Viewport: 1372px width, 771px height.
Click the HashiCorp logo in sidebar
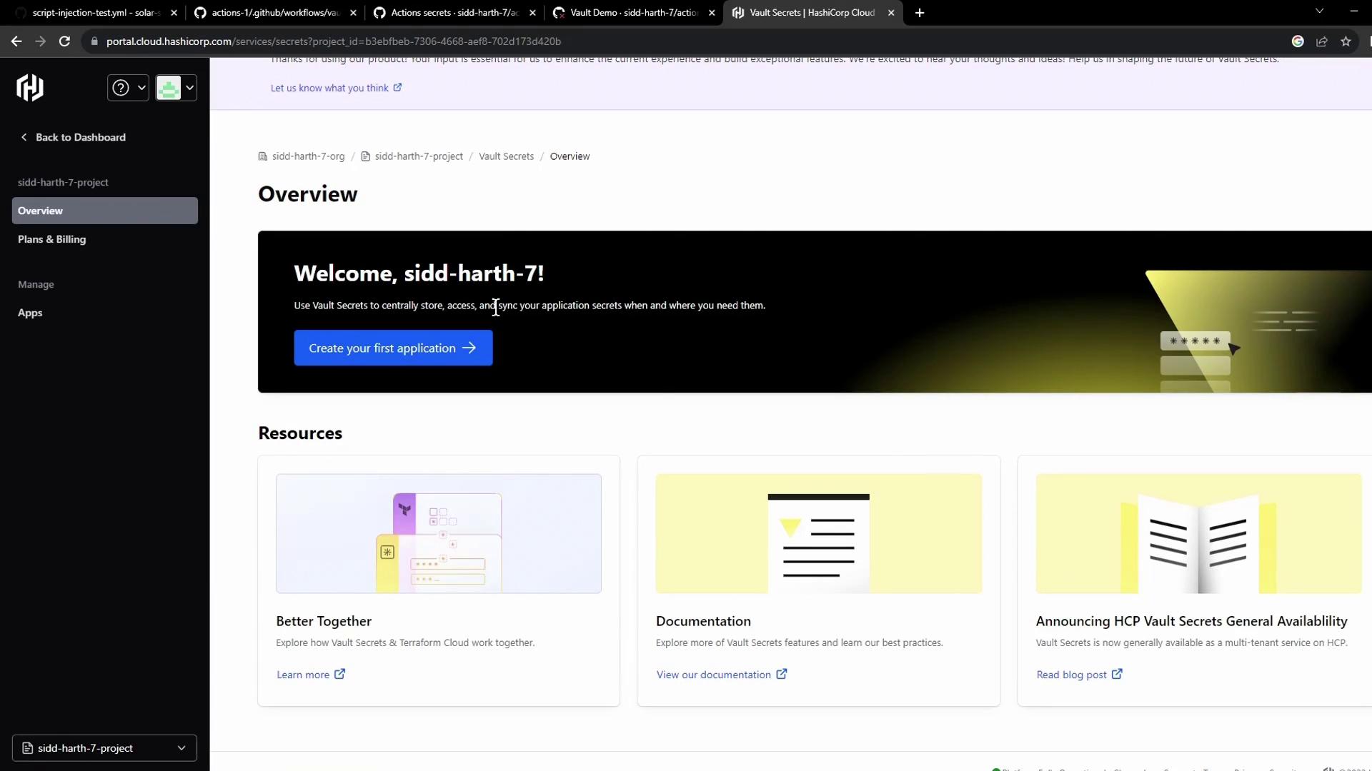click(x=30, y=88)
